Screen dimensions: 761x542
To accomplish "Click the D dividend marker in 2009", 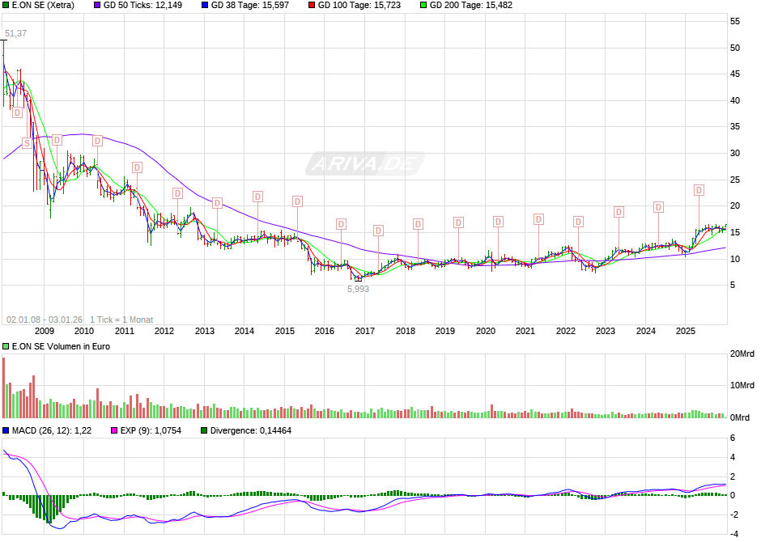I will click(x=57, y=140).
